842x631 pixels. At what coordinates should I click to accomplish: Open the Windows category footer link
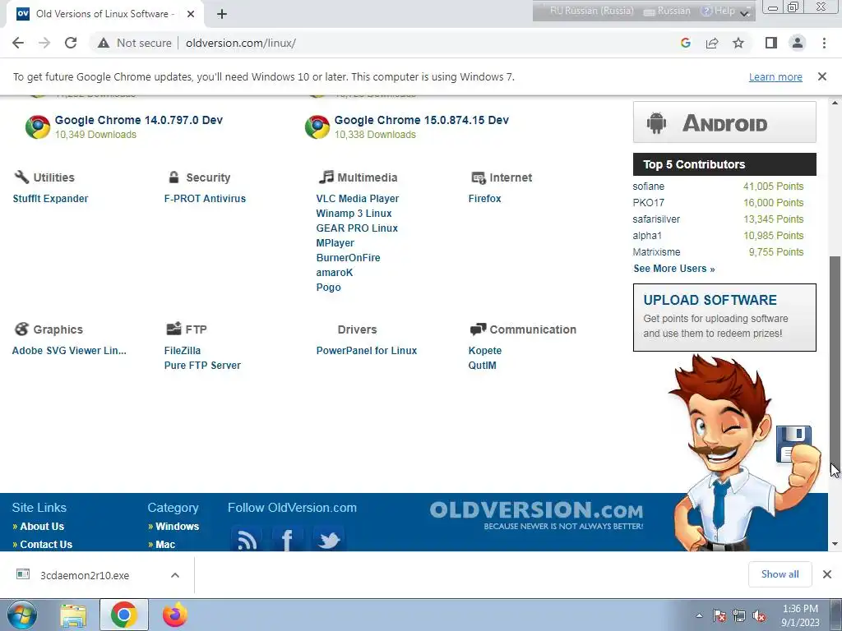point(178,527)
